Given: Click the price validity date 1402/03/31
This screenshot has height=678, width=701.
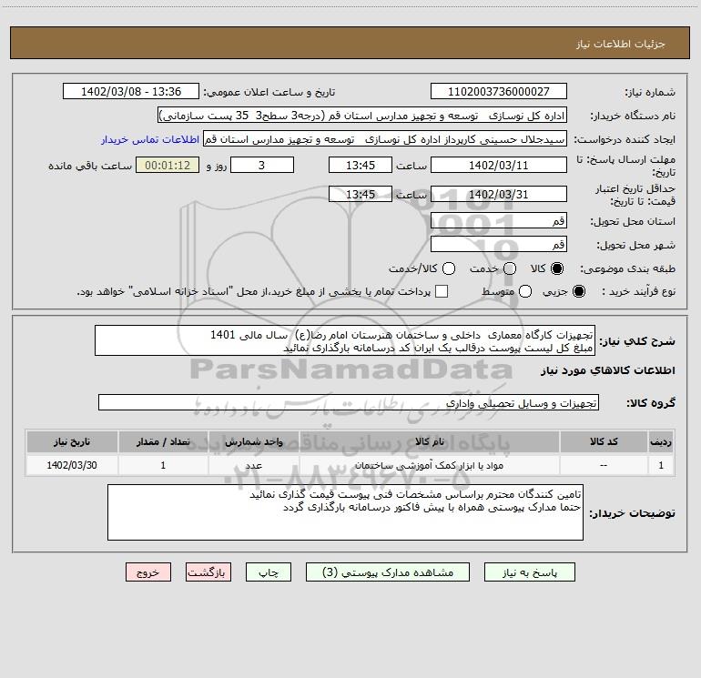Looking at the screenshot, I should (x=499, y=194).
